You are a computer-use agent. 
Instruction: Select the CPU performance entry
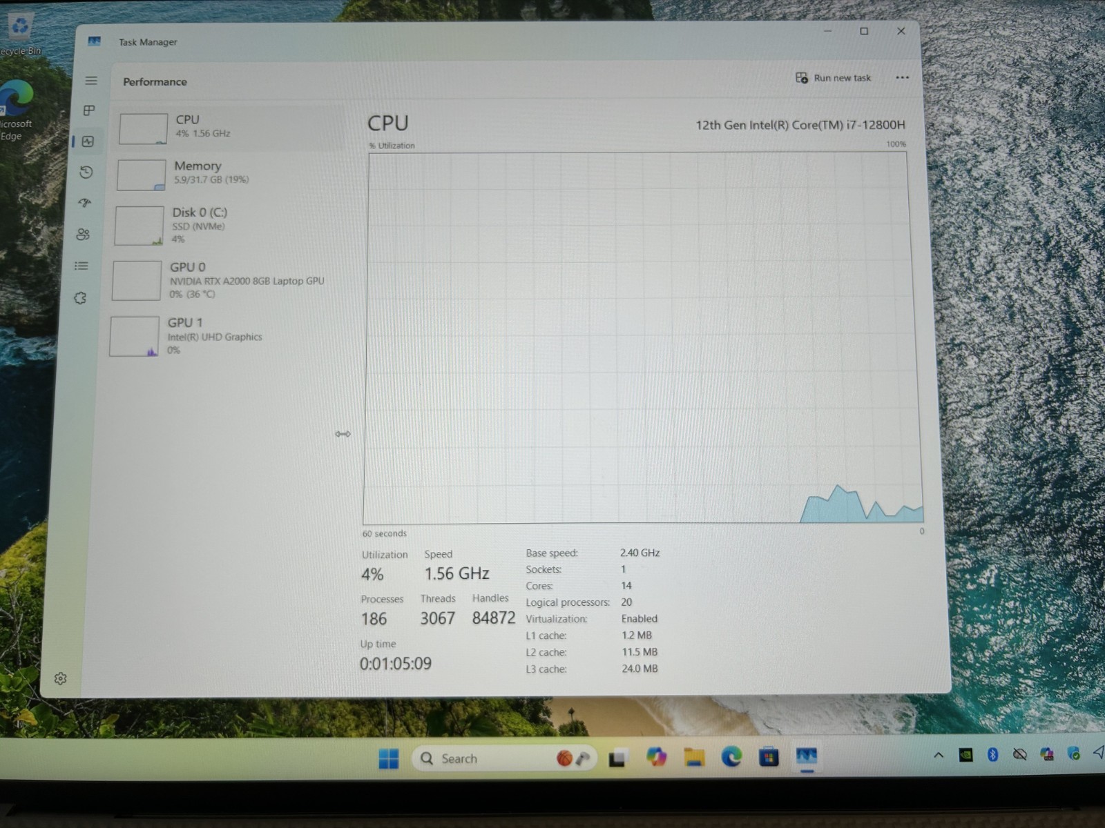coord(231,128)
